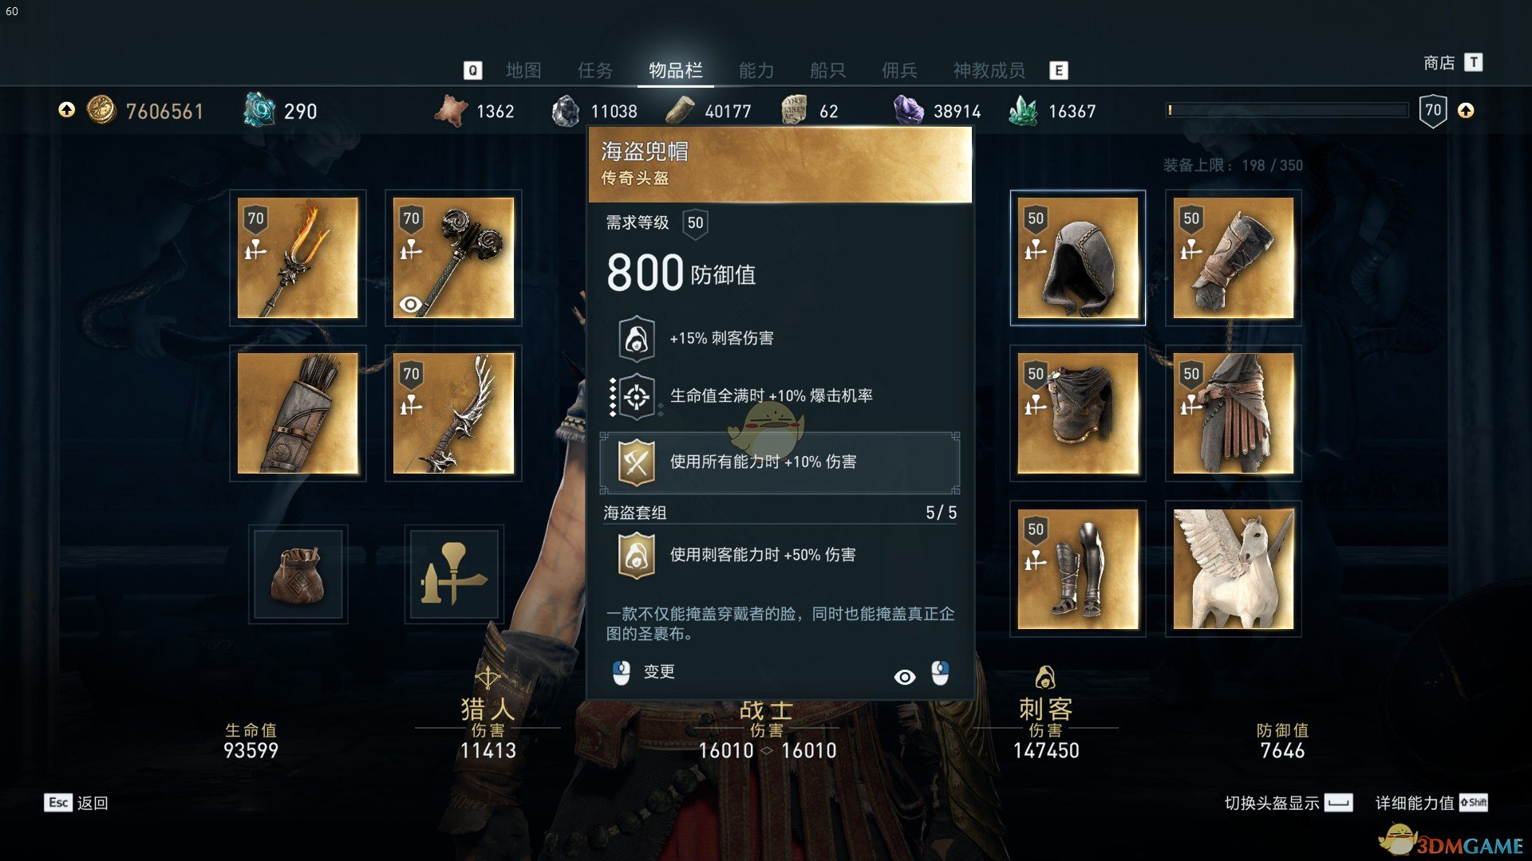Select the pirate hood helmet slot
This screenshot has height=861, width=1532.
[x=1078, y=258]
